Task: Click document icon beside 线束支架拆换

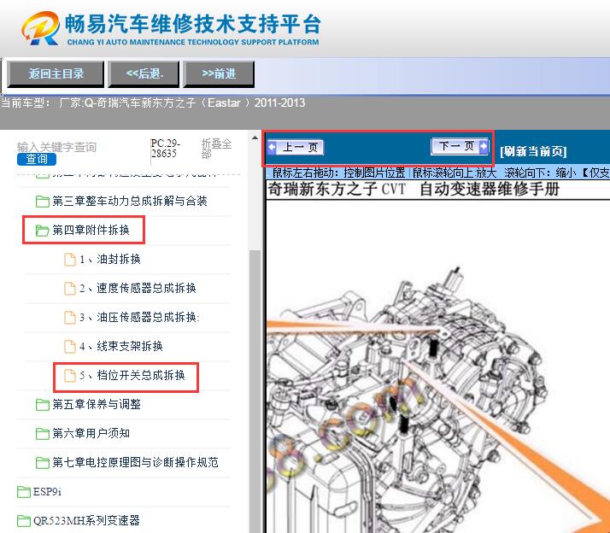Action: [x=70, y=346]
